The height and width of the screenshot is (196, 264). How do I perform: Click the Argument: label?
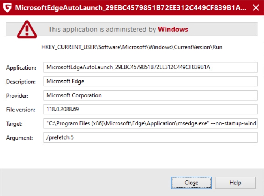point(19,138)
